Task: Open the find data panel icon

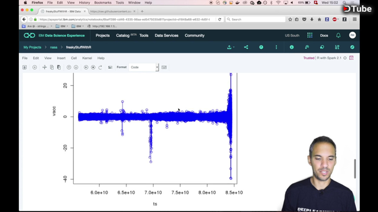Action: tap(337, 47)
